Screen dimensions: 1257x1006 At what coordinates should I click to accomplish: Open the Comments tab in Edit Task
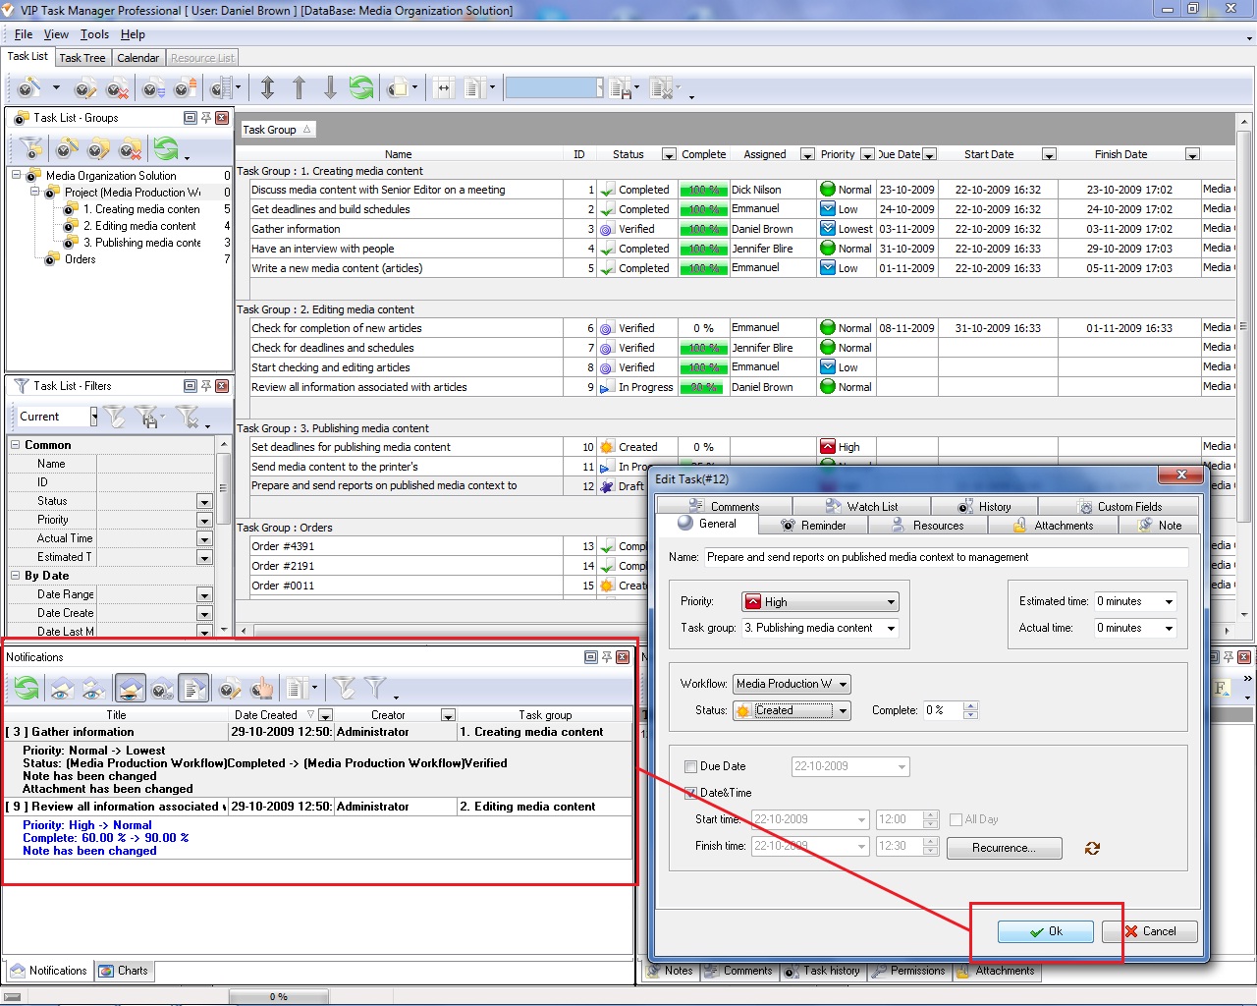(724, 507)
